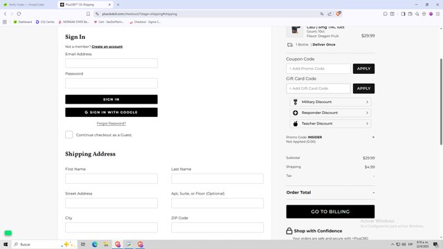Viewport: 443px width, 249px height.
Task: Expand the Teacher Discount option
Action: [330, 123]
